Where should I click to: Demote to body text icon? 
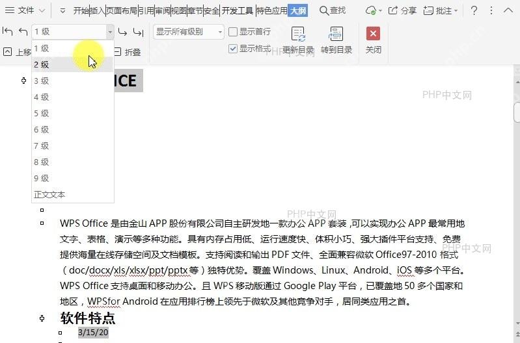138,32
